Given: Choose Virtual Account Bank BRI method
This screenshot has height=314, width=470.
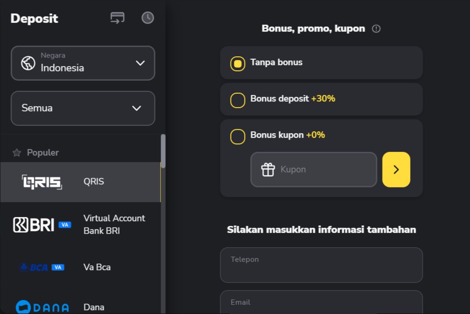Looking at the screenshot, I should pyautogui.click(x=114, y=225).
